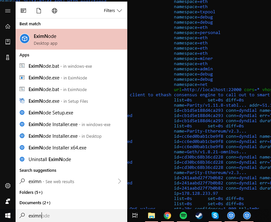Click namespace=personal line in the terminal
Image resolution: width=271 pixels, height=222 pixels.
[197, 33]
